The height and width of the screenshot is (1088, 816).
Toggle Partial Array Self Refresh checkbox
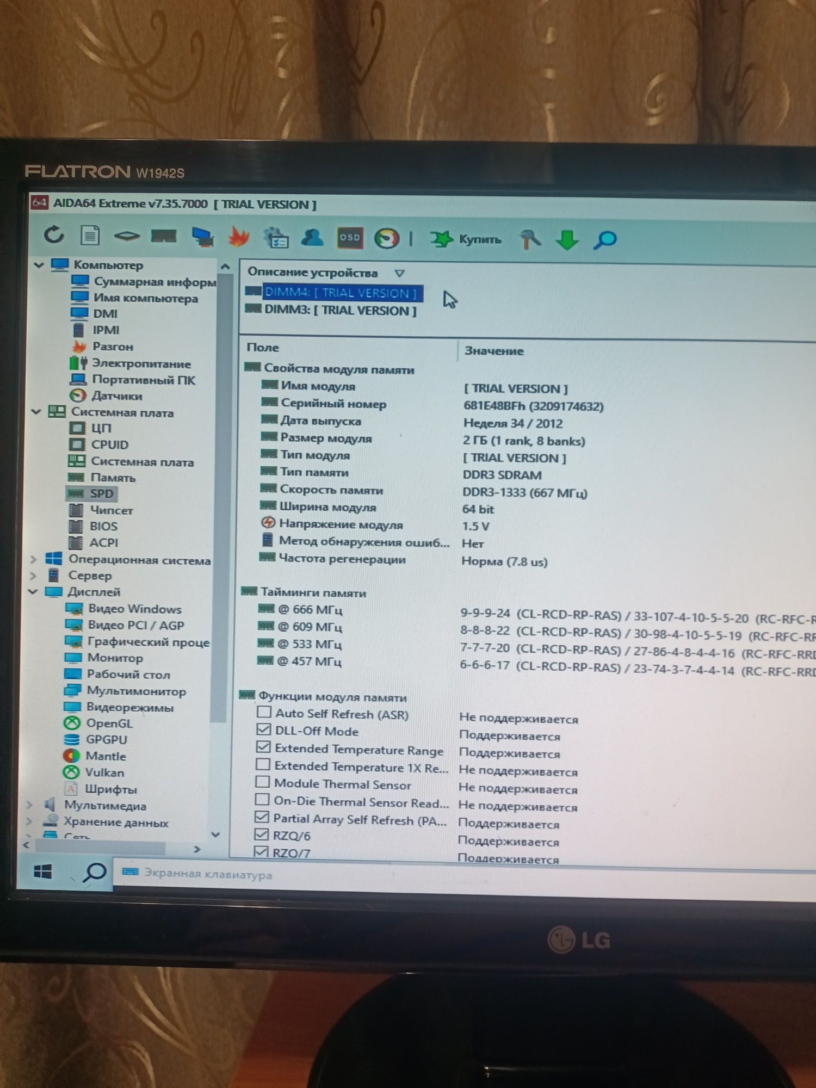[262, 817]
